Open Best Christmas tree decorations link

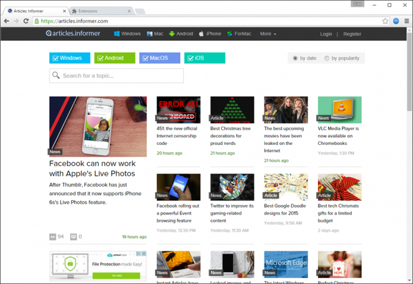230,136
